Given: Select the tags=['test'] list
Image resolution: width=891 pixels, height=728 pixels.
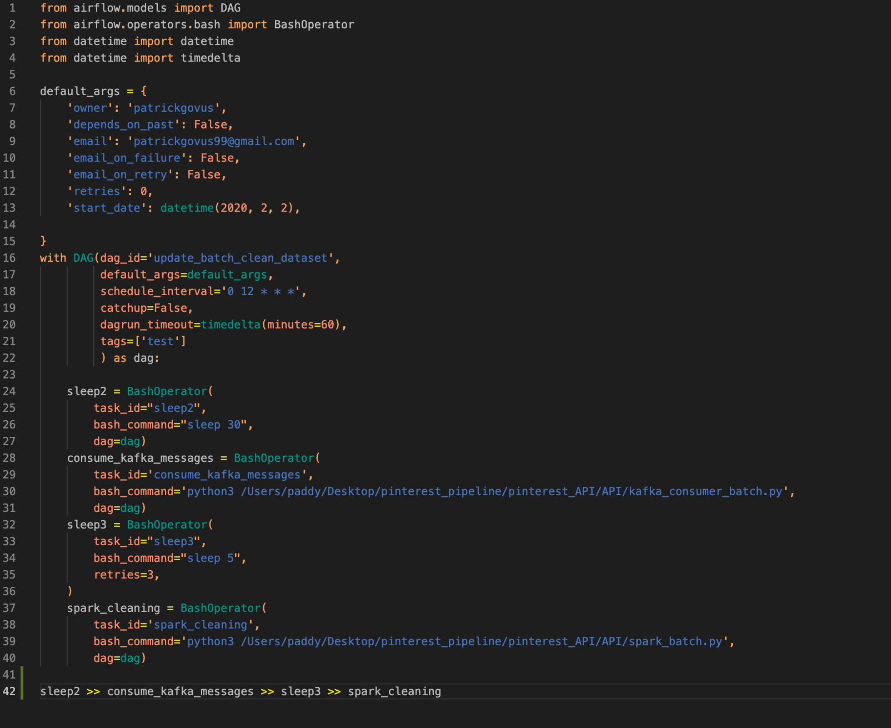Looking at the screenshot, I should (142, 341).
